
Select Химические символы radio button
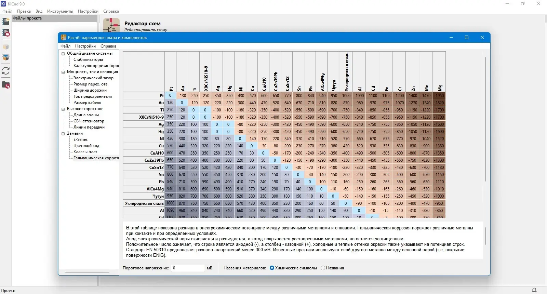(272, 268)
